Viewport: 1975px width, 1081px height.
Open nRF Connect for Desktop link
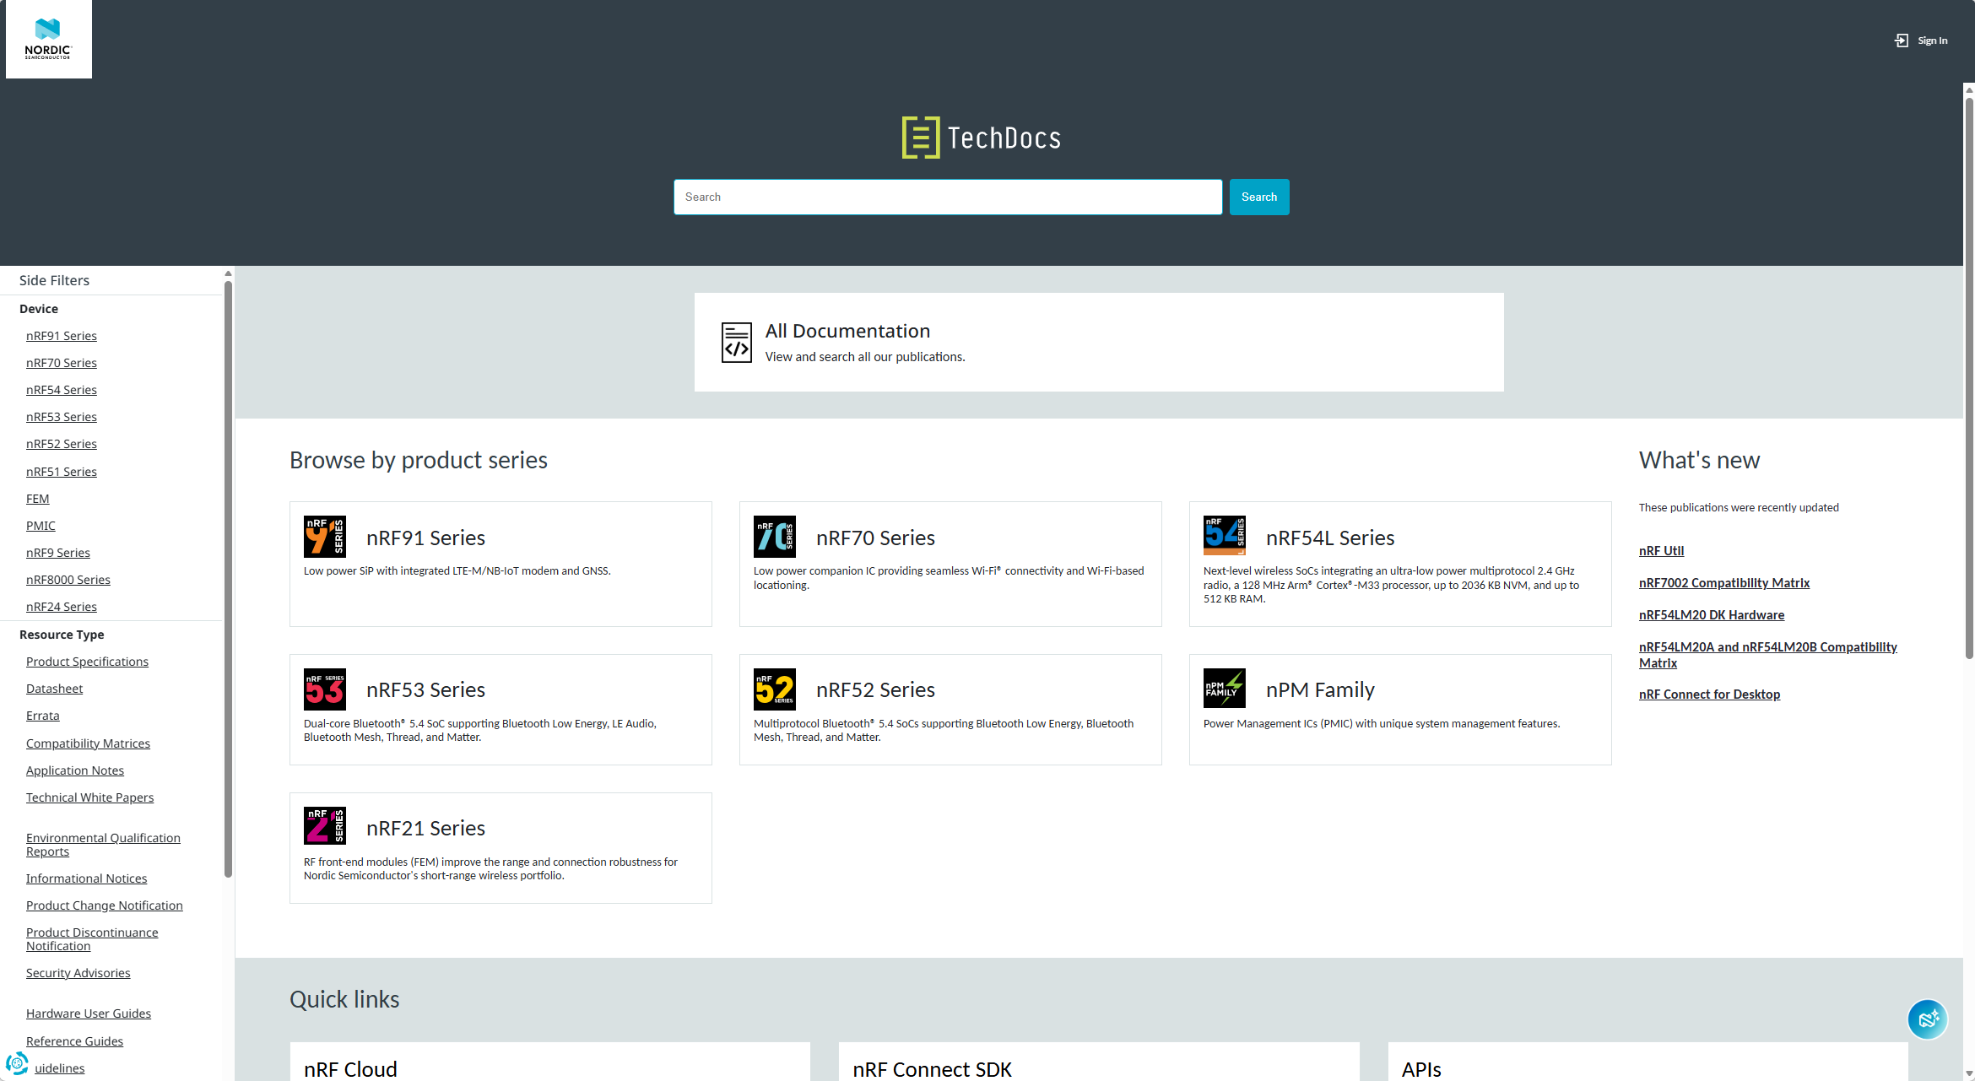pos(1709,695)
